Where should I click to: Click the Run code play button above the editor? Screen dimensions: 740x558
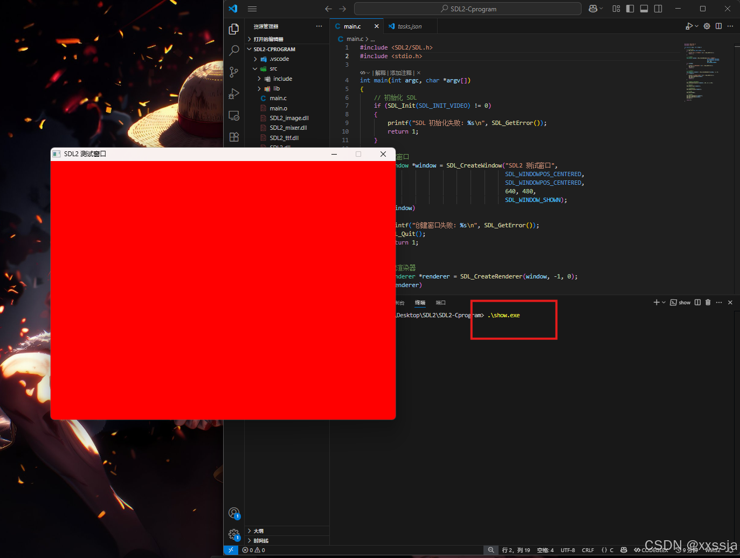tap(690, 25)
